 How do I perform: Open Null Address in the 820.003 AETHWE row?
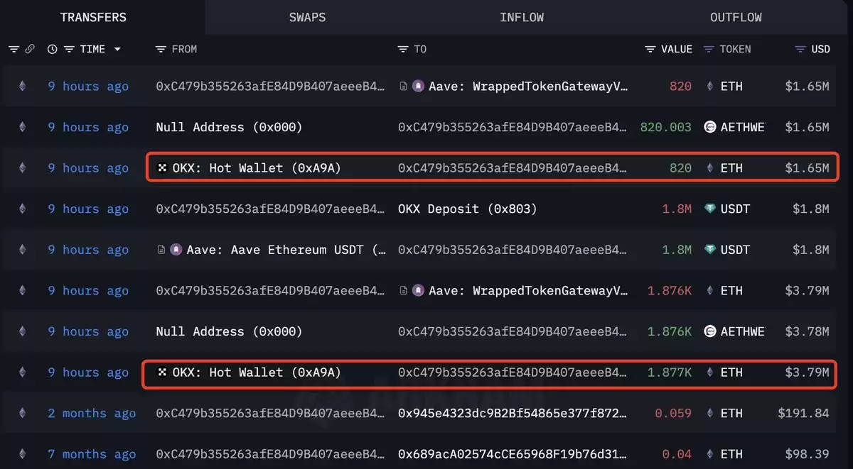229,128
